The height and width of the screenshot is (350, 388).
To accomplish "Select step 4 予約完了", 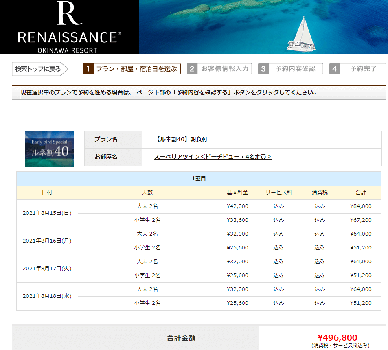I will coord(357,69).
